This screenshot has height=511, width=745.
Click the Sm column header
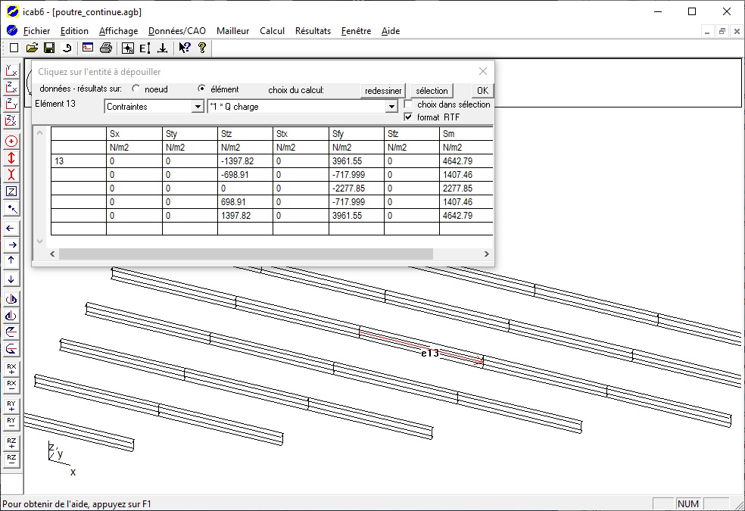coord(466,134)
